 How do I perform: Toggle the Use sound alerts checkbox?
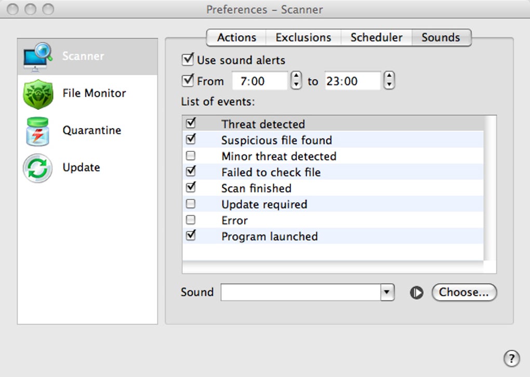tap(188, 60)
